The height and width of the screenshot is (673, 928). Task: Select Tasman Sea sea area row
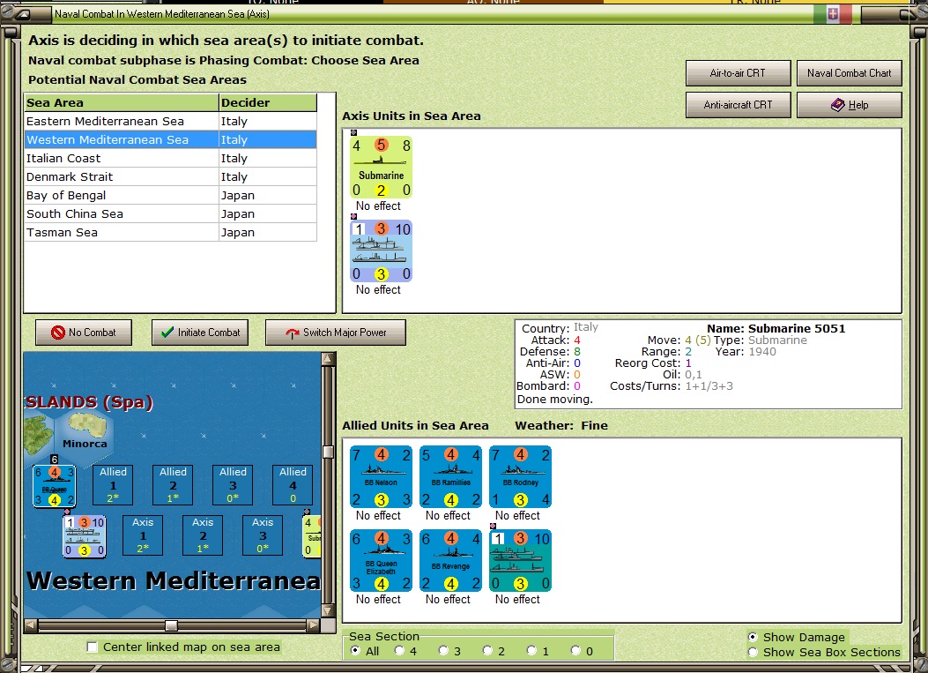tap(170, 232)
